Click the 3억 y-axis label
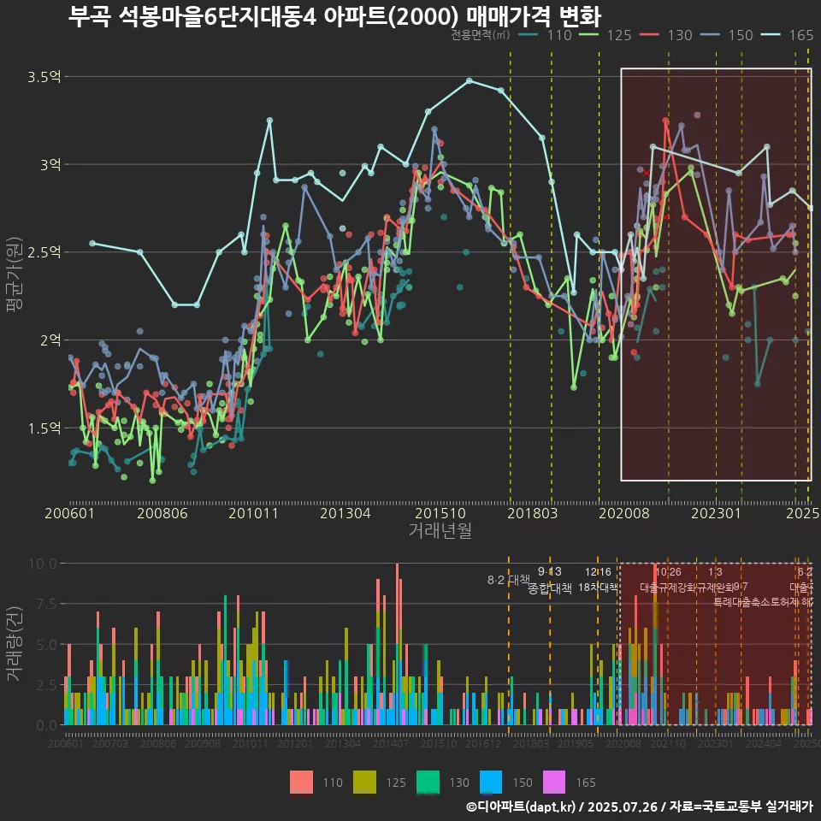Image resolution: width=821 pixels, height=821 pixels. [x=50, y=164]
